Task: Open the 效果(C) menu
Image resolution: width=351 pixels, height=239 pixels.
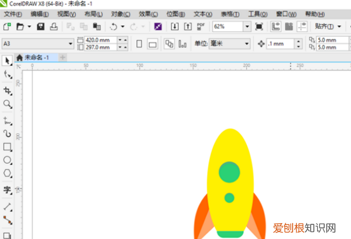Action: 148,14
